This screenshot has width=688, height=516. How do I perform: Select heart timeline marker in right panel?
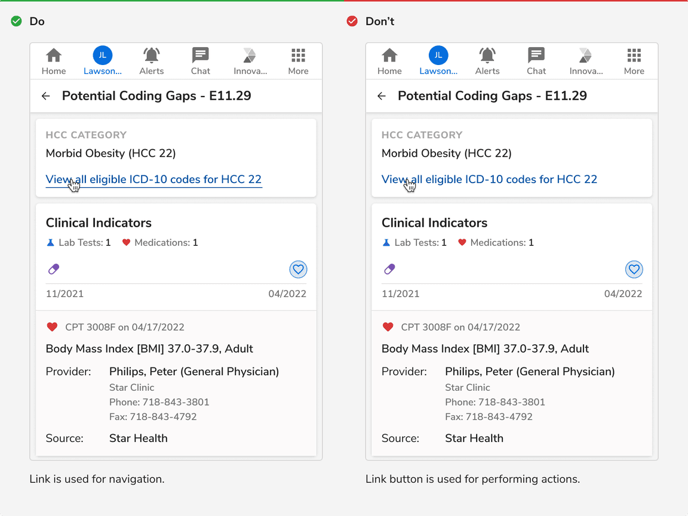pyautogui.click(x=634, y=269)
